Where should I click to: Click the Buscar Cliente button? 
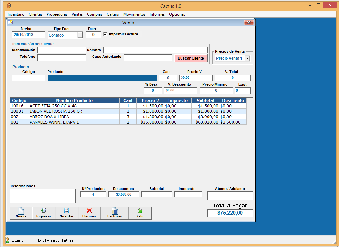point(191,58)
